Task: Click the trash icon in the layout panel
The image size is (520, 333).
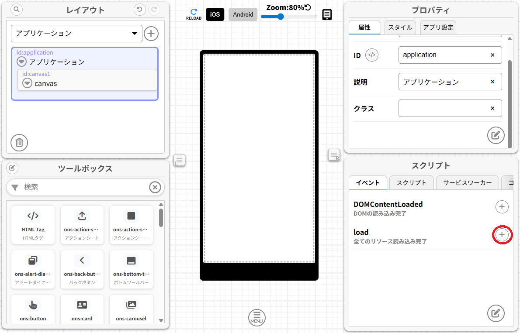Action: (19, 142)
